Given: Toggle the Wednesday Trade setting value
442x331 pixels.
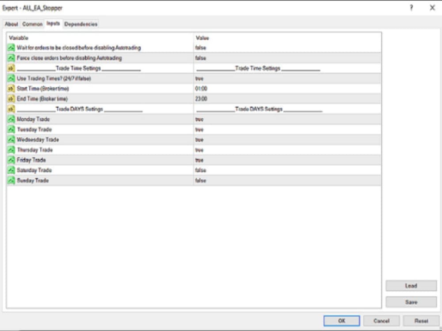Looking at the screenshot, I should [x=200, y=139].
